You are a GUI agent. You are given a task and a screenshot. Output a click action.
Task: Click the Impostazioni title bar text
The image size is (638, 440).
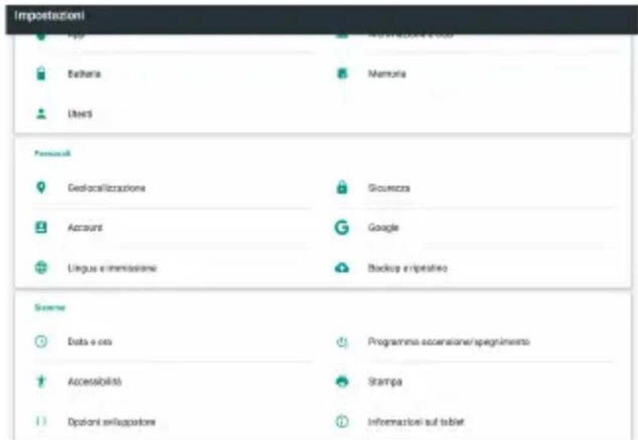[x=49, y=16]
